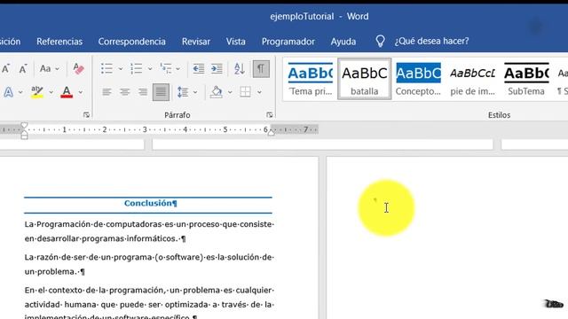The image size is (568, 319).
Task: Apply text effects with the outlined A icon
Action: click(9, 92)
